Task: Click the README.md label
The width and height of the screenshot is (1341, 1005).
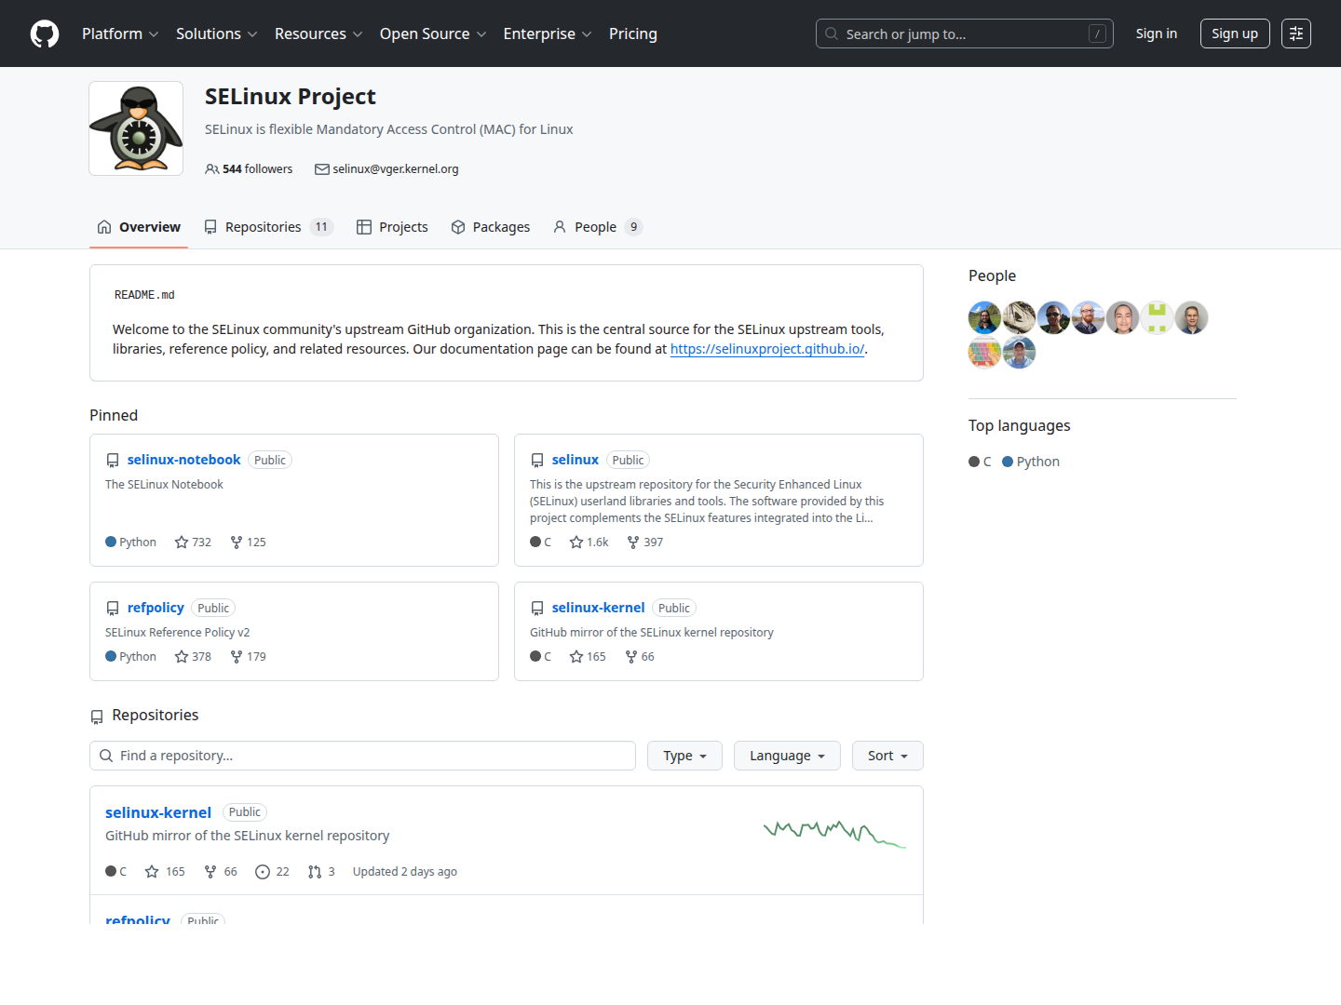Action: coord(144,295)
